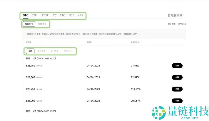Click the 209.11% annualized rate
This screenshot has height=121, width=209.
(x=136, y=101)
